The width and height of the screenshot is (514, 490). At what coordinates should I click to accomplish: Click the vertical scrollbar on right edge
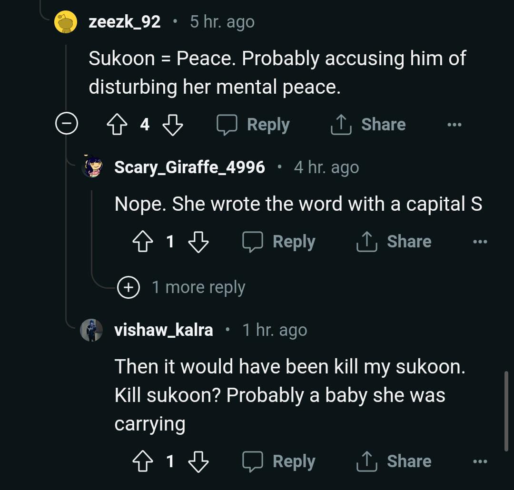tap(506, 411)
